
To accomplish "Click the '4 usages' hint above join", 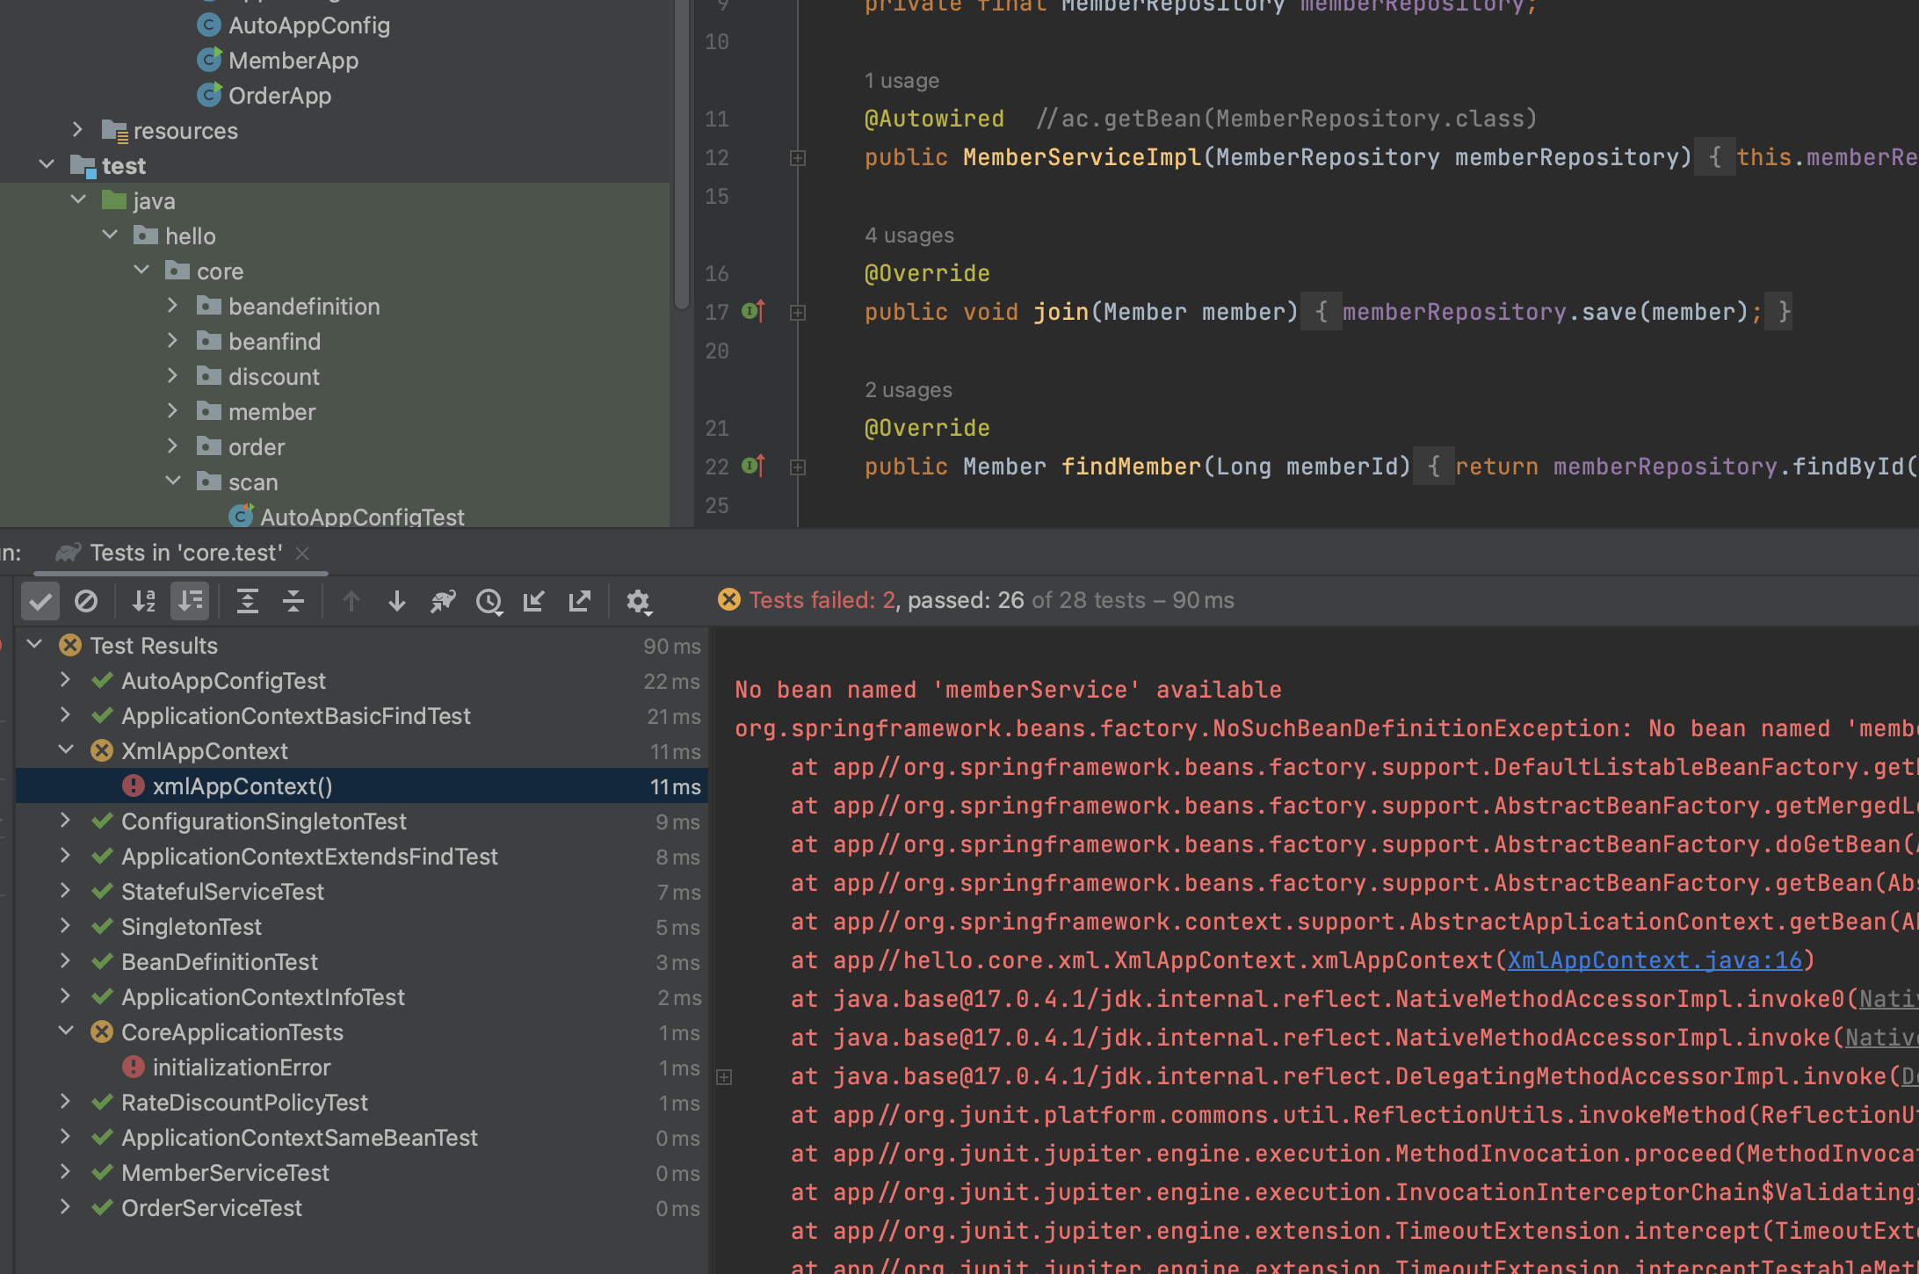I will tap(909, 235).
